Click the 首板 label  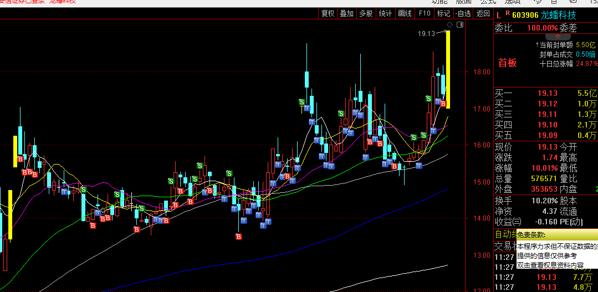508,63
